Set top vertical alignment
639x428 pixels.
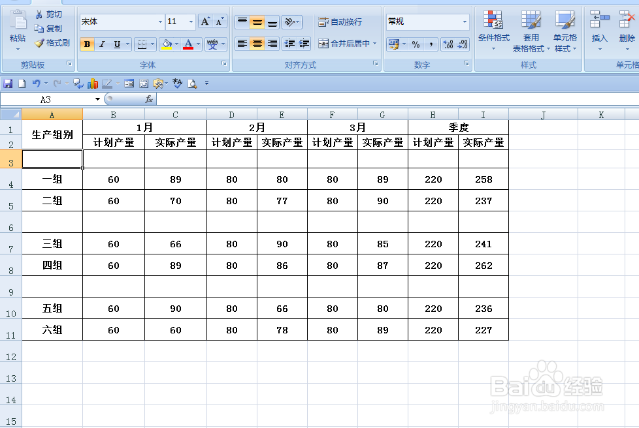point(242,22)
